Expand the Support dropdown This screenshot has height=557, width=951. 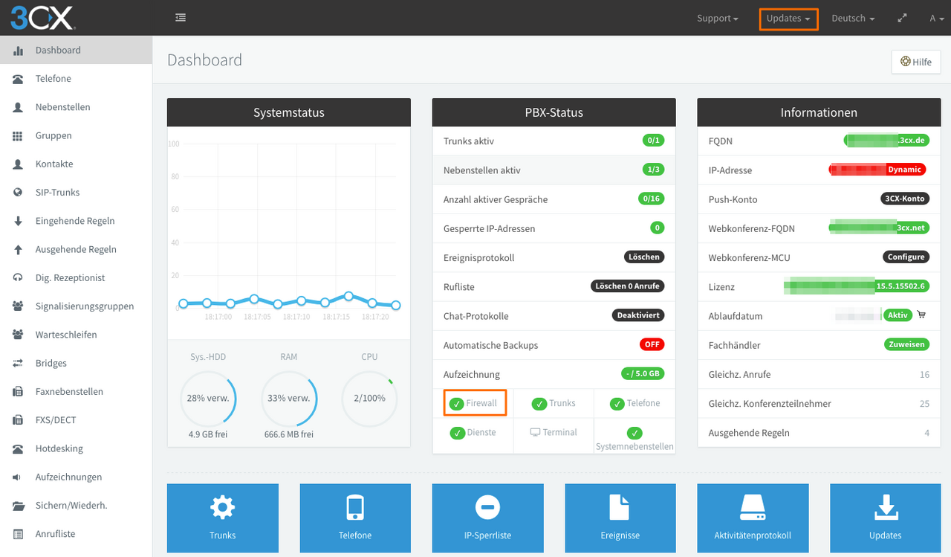[x=717, y=19]
